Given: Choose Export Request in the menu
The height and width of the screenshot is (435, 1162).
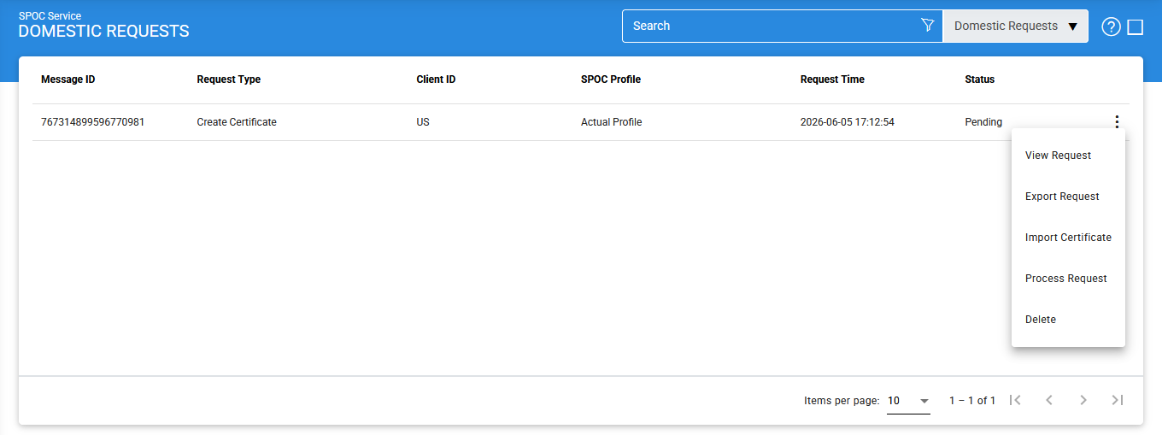Looking at the screenshot, I should (1068, 197).
